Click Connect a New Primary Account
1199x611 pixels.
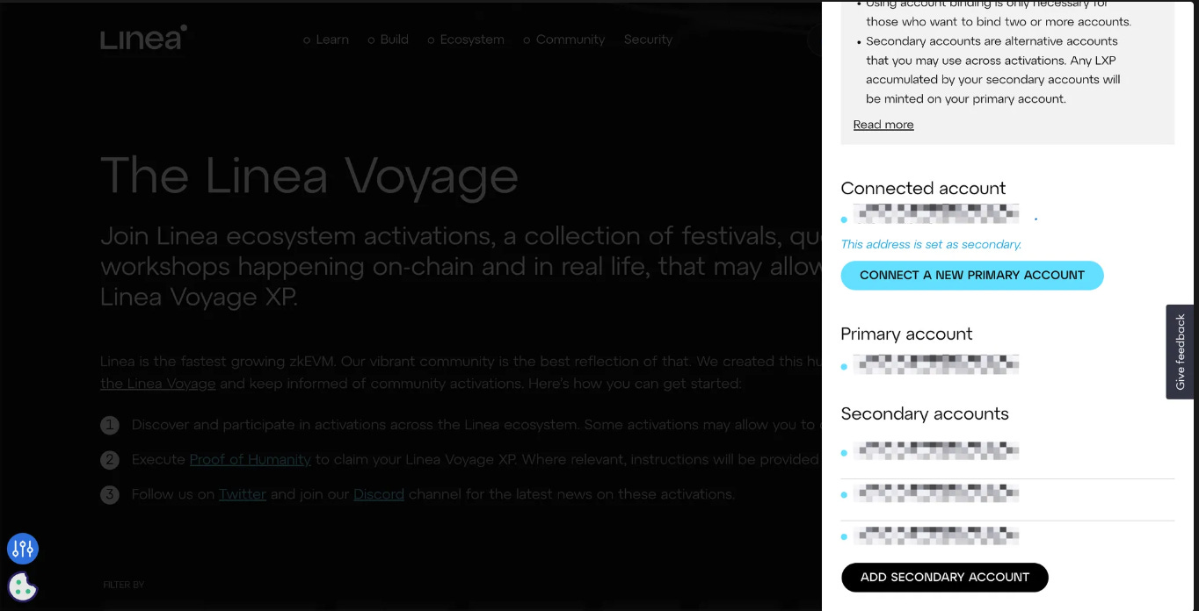click(972, 275)
